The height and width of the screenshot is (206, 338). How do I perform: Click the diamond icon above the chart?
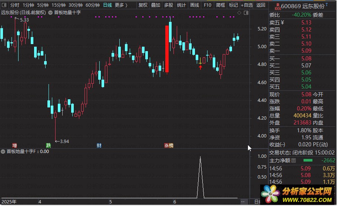(x=239, y=13)
